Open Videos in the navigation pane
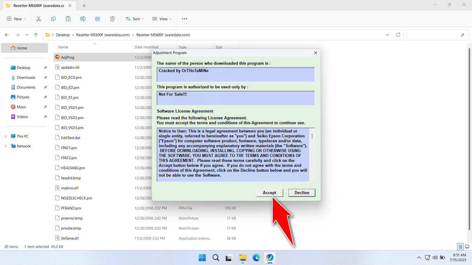Image resolution: width=472 pixels, height=265 pixels. pos(22,117)
